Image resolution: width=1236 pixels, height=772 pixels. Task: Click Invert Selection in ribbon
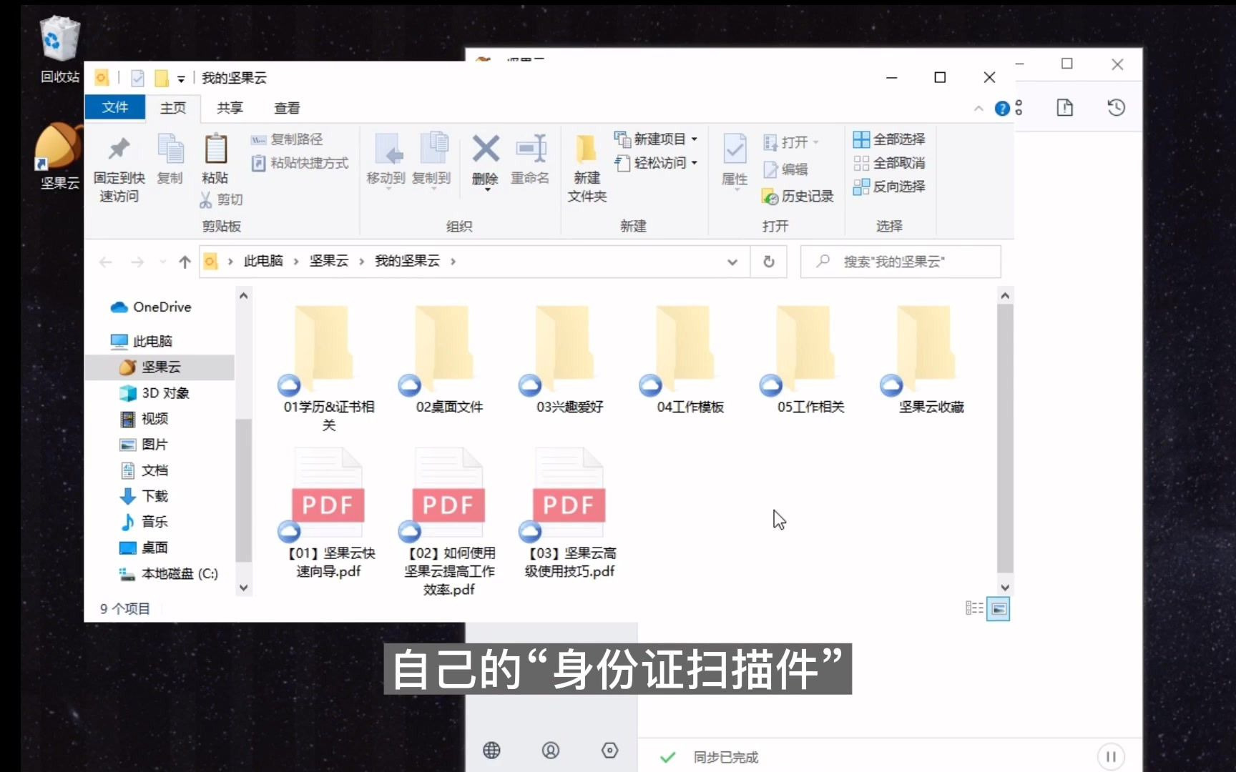pyautogui.click(x=889, y=187)
